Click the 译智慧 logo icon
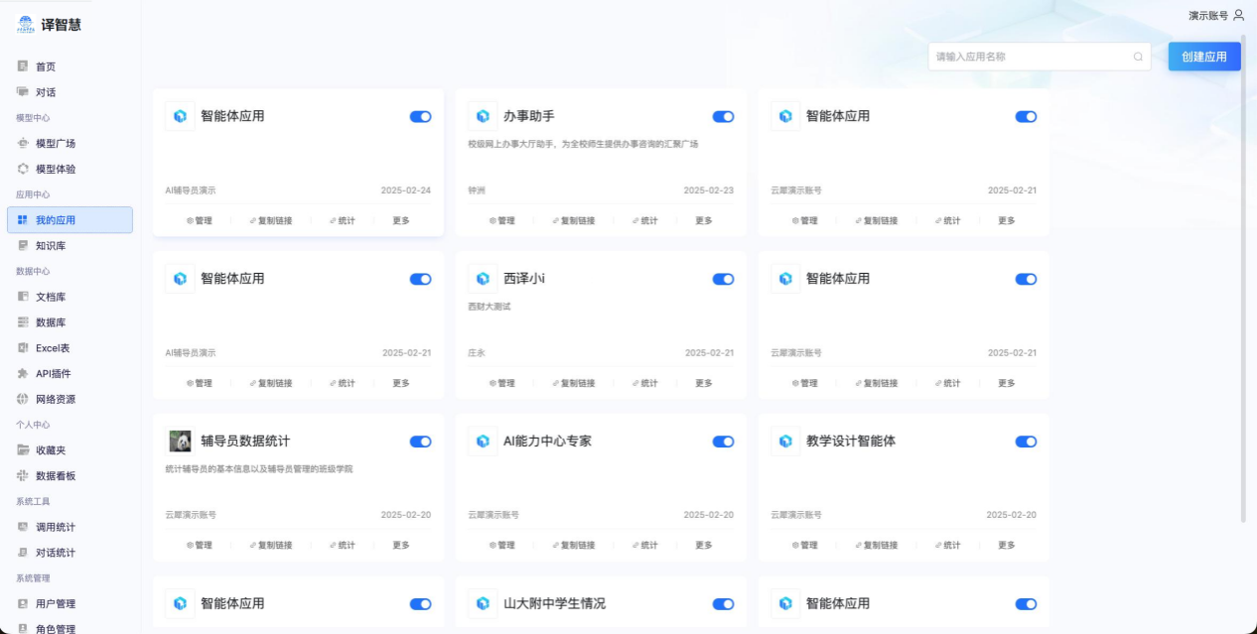Screen dimensions: 1257x634 pyautogui.click(x=26, y=27)
